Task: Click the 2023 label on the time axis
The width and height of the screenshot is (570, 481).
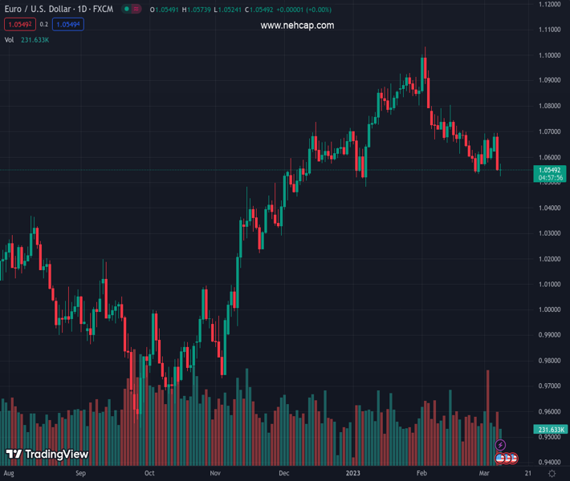Action: coord(352,474)
